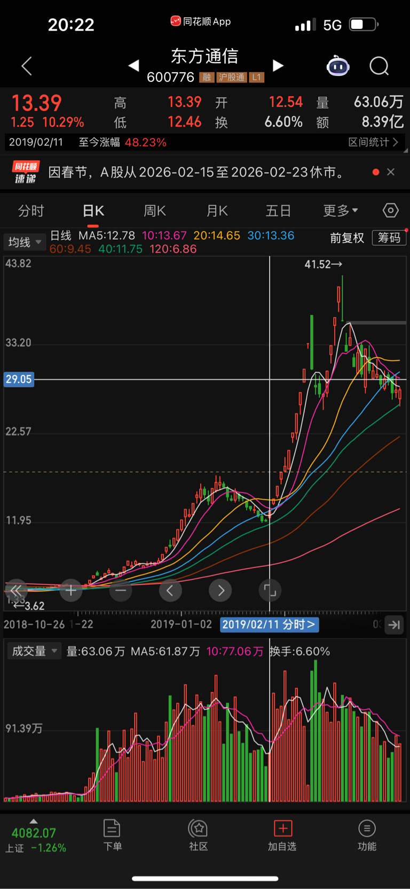This screenshot has width=410, height=889.
Task: Open the 下单 place order icon
Action: click(112, 835)
